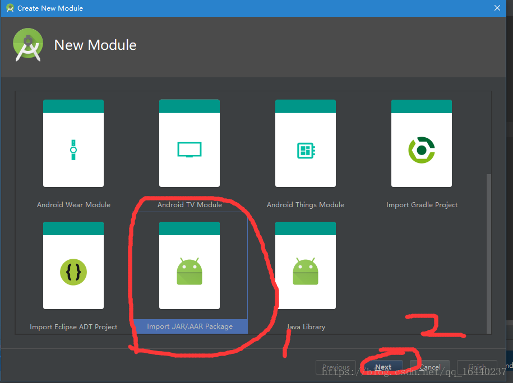
Task: Click the Previous button
Action: coord(336,367)
